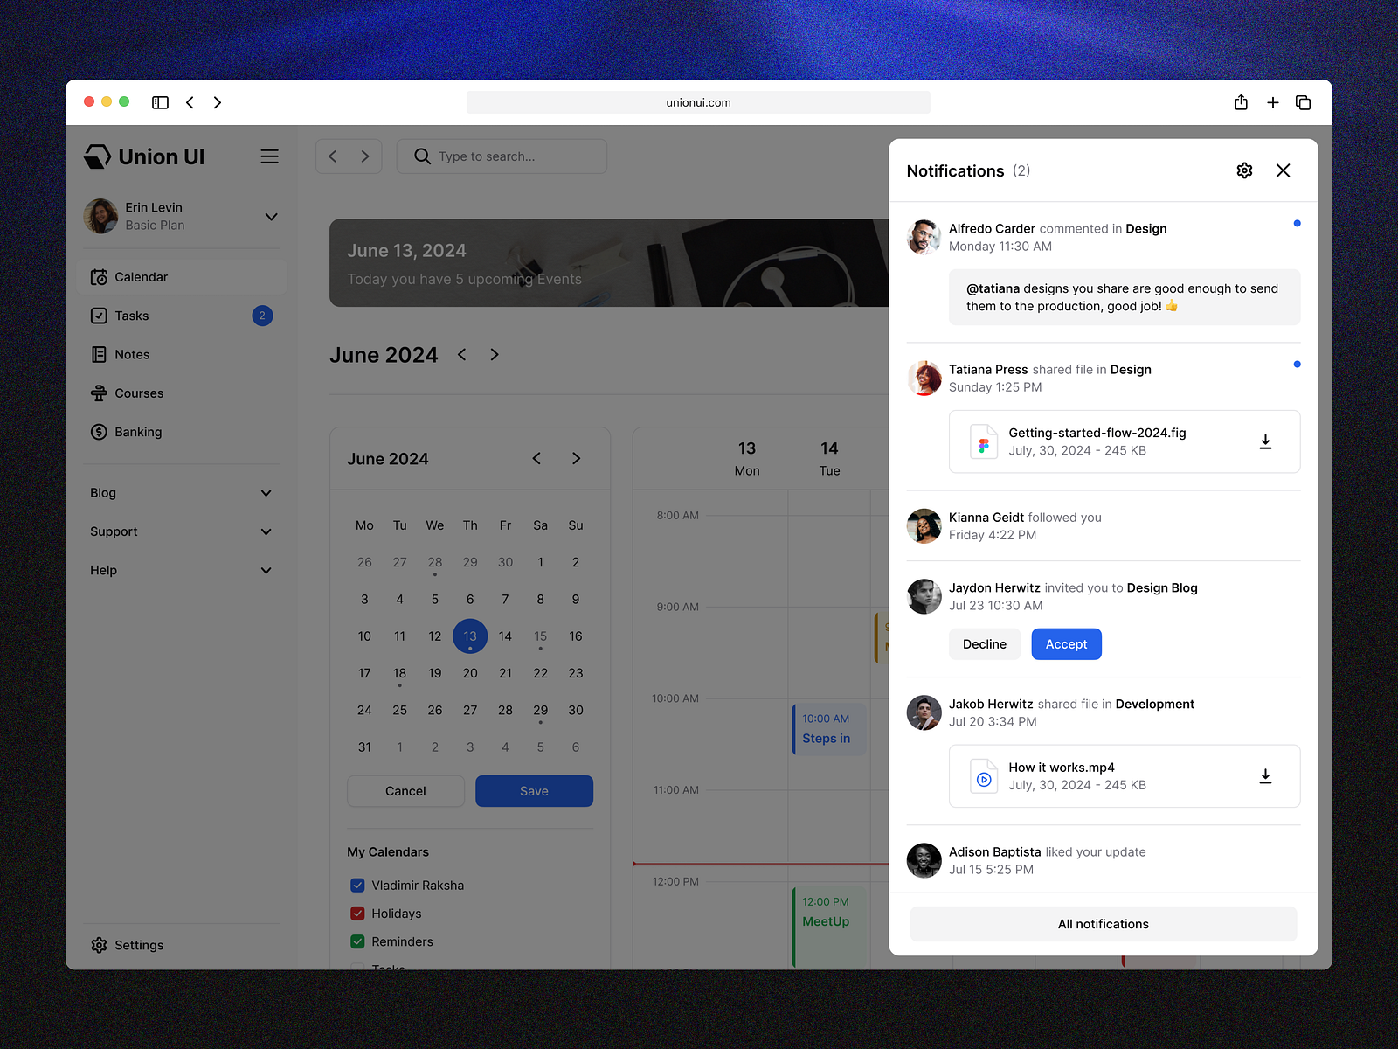Download the Getting-started-flow-2024.fig file
The width and height of the screenshot is (1398, 1049).
coord(1265,441)
